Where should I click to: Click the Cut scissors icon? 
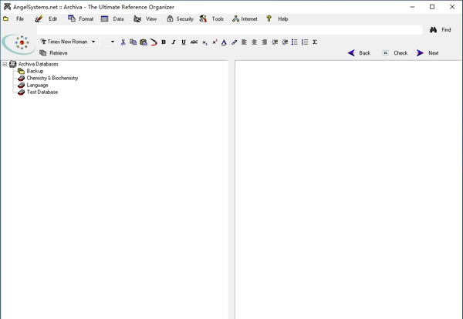(123, 42)
